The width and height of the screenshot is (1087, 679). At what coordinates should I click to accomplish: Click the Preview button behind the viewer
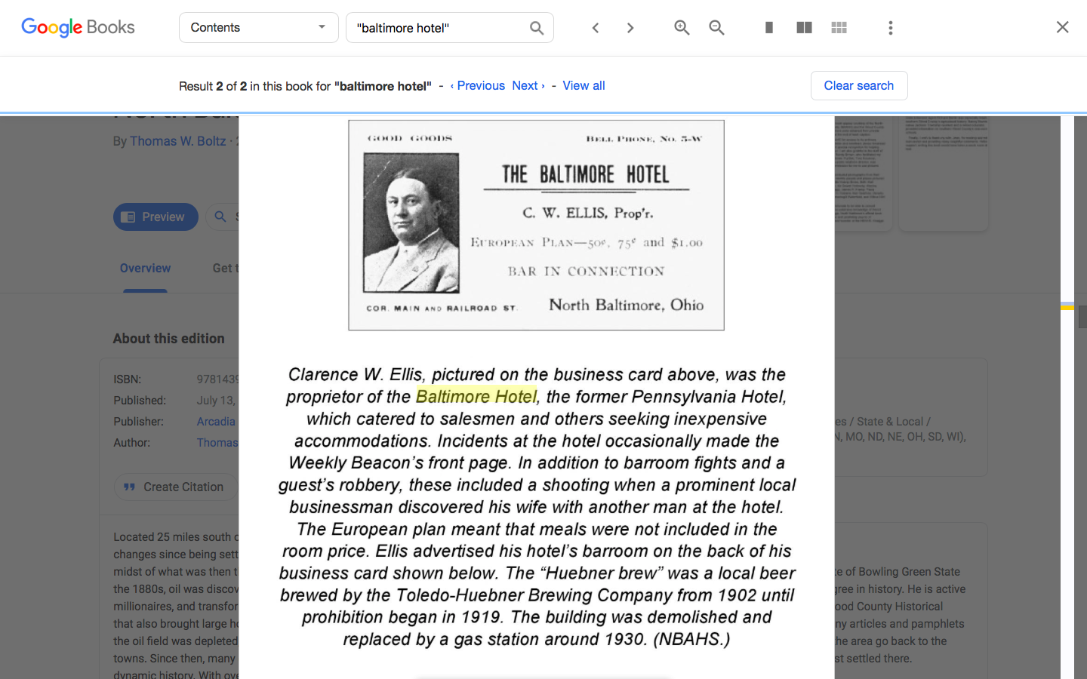156,217
